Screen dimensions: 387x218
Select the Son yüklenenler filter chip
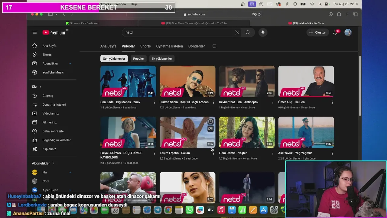(x=114, y=59)
